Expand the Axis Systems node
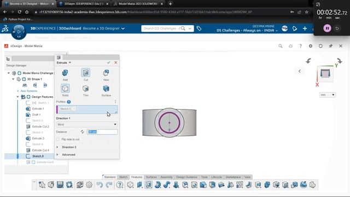 coord(18,91)
